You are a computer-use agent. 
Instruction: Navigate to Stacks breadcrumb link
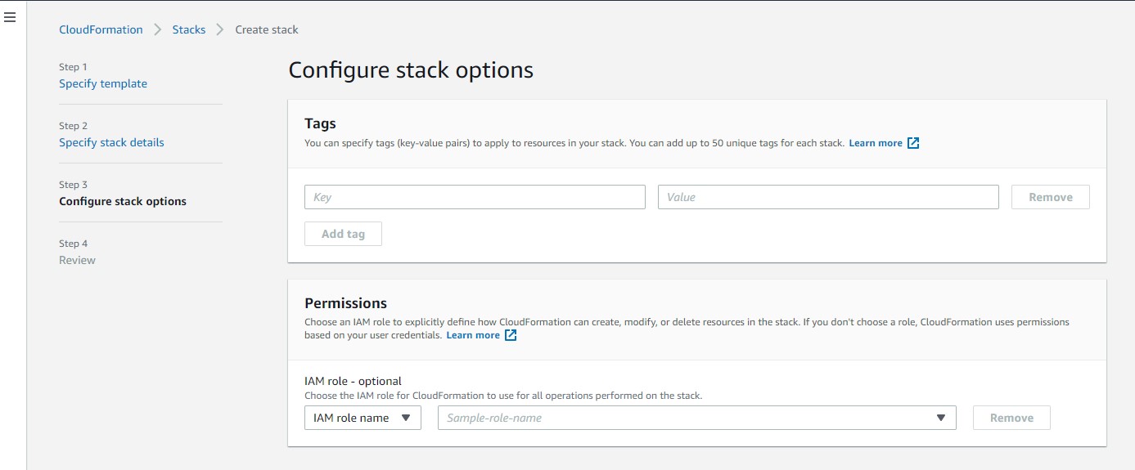[x=188, y=29]
